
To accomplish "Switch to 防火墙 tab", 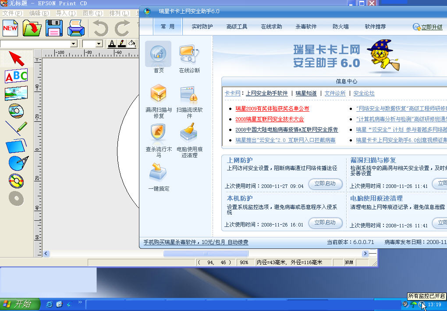I will coord(341,27).
